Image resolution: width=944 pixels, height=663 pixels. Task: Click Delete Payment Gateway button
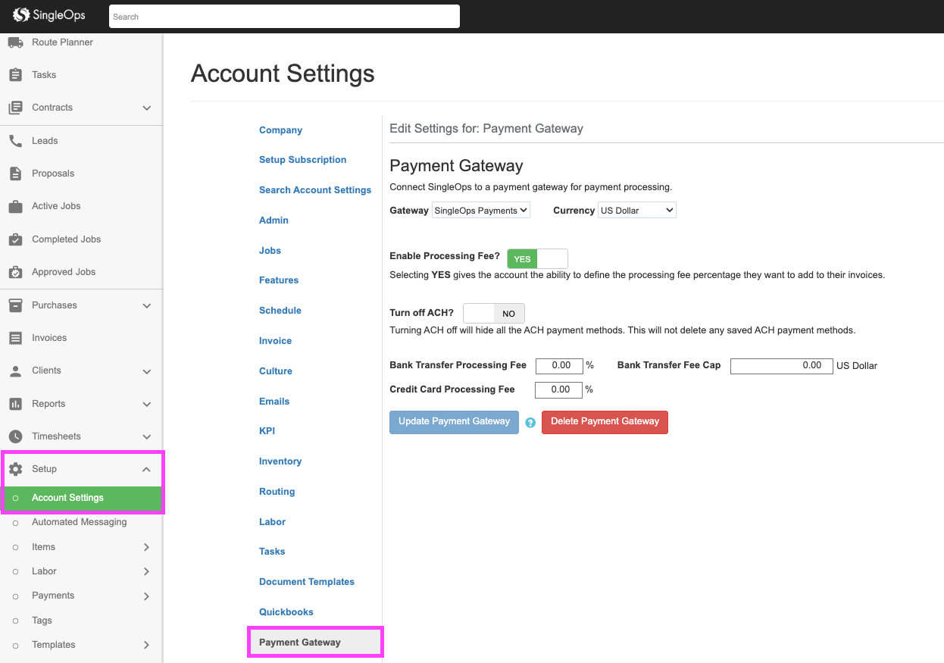[605, 422]
